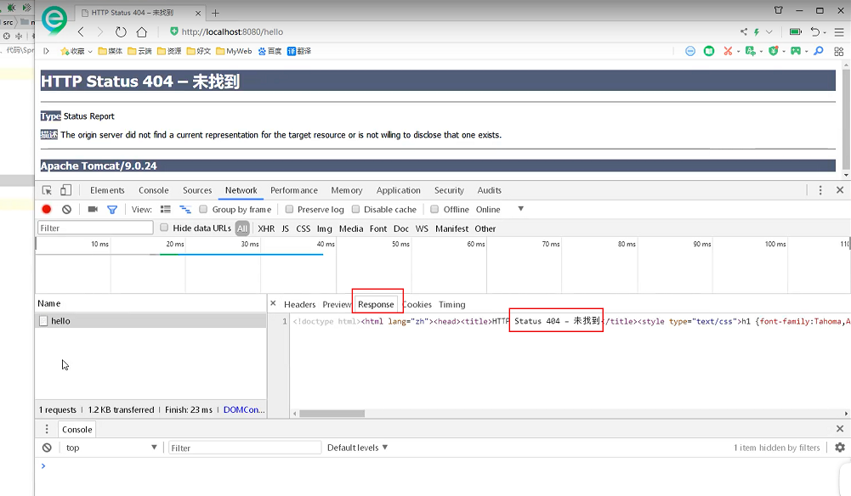
Task: Click the blue magnifier search extension icon
Action: coord(819,51)
